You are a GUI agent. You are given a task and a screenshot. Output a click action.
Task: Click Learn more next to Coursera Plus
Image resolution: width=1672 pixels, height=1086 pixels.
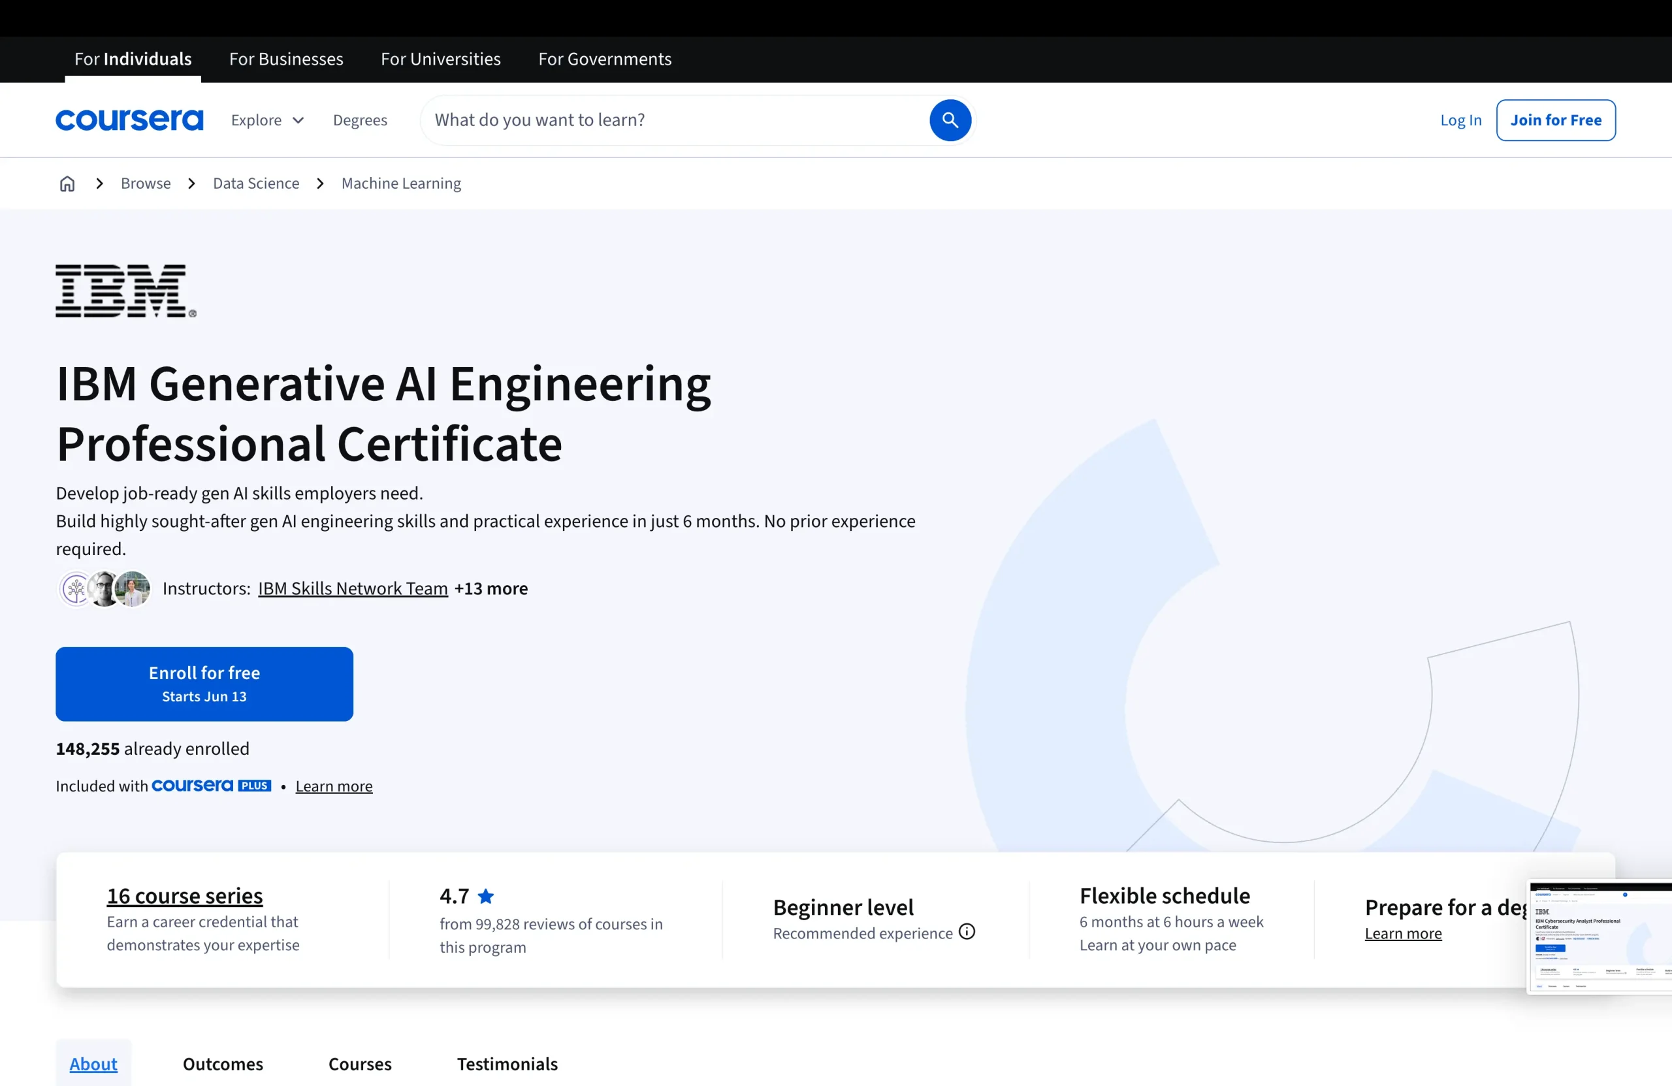click(334, 786)
